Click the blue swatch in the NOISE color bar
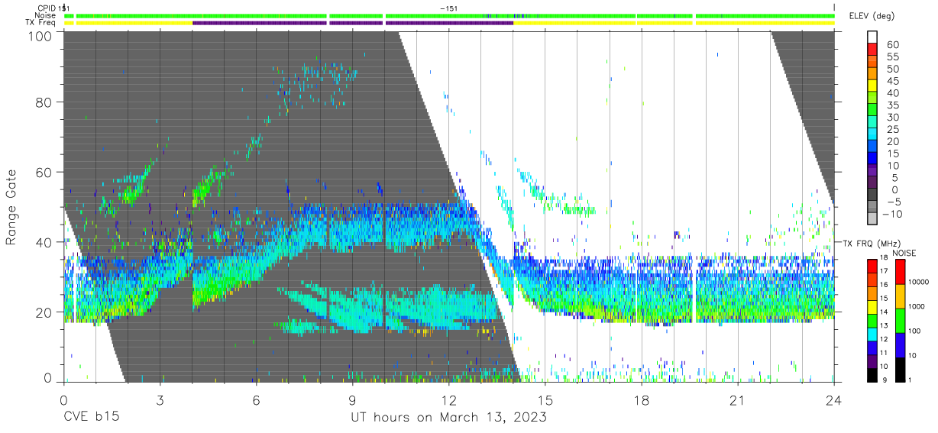The image size is (938, 433). 899,345
